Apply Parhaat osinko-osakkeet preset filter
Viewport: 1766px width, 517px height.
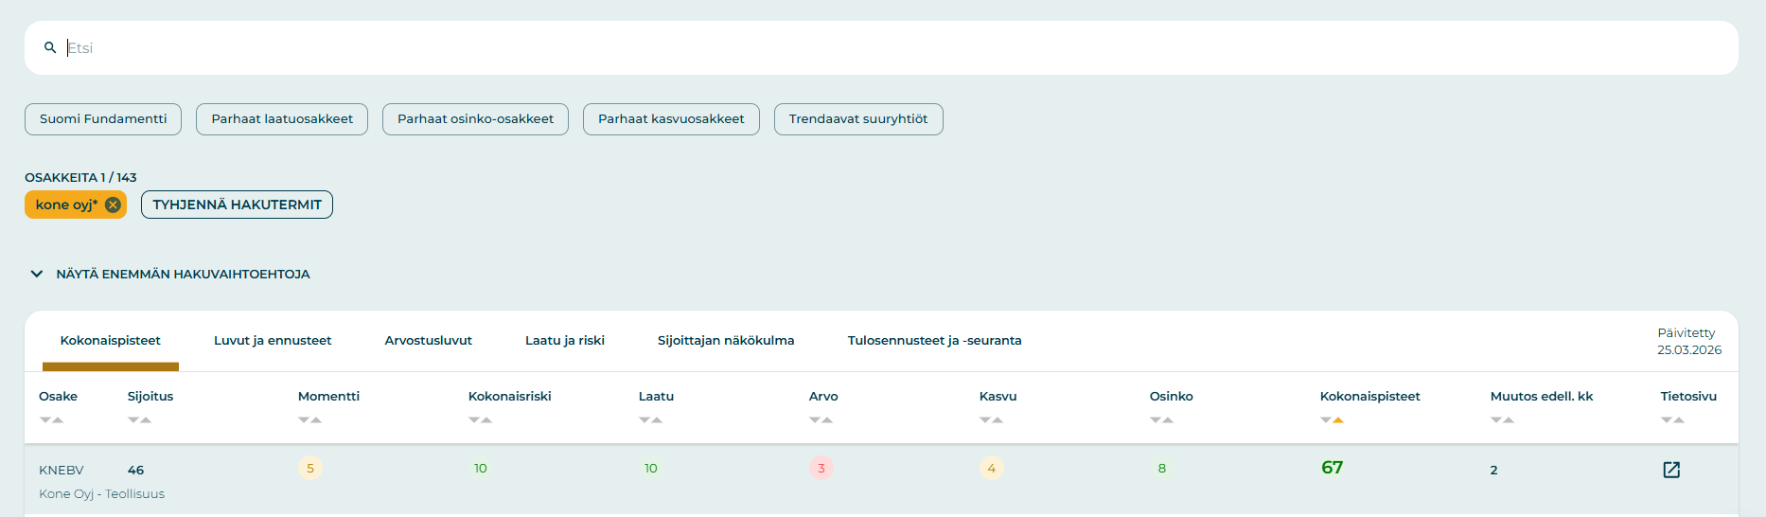(x=475, y=119)
